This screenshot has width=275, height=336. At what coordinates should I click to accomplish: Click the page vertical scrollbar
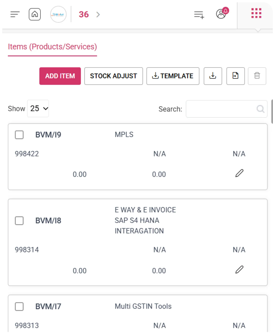272,111
